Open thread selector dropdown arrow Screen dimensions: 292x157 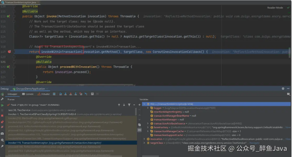click(134, 105)
